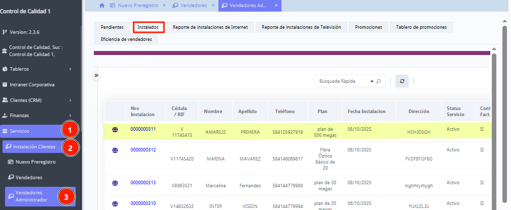Click the globe icon in Marcelina Fernandez row

(115, 183)
